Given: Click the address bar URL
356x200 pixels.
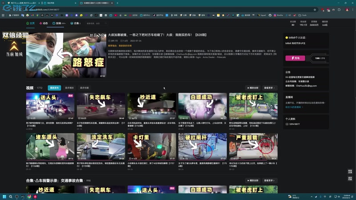Looking at the screenshot, I should coord(44,10).
